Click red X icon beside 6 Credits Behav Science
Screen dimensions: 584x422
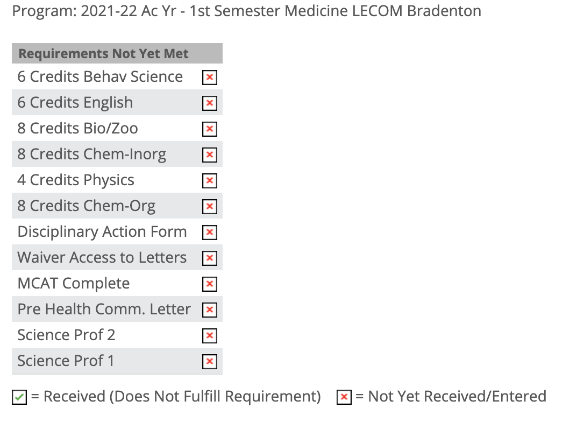tap(210, 77)
